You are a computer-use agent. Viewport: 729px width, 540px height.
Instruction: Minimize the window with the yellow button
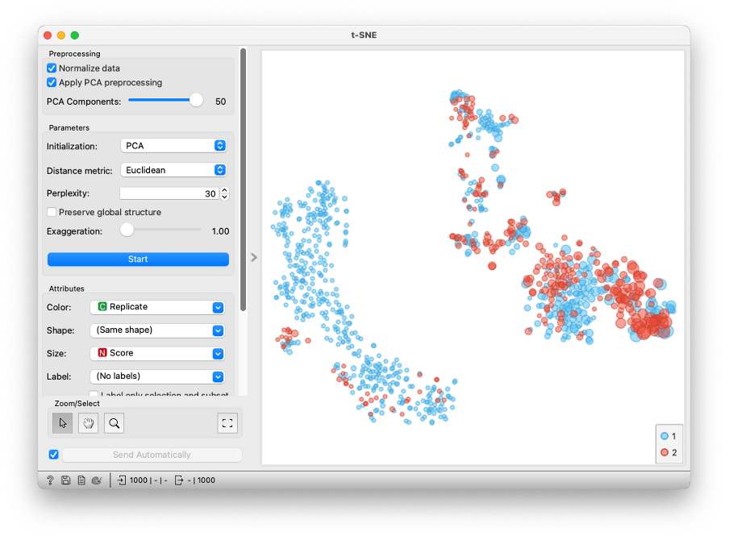(61, 35)
